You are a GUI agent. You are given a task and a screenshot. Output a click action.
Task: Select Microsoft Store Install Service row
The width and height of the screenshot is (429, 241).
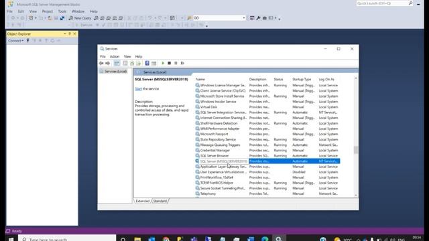(267, 96)
